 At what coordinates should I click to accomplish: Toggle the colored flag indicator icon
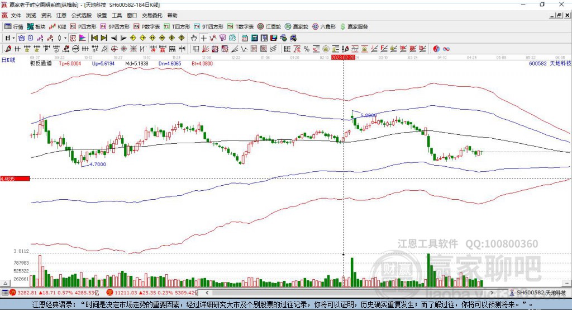point(83,38)
